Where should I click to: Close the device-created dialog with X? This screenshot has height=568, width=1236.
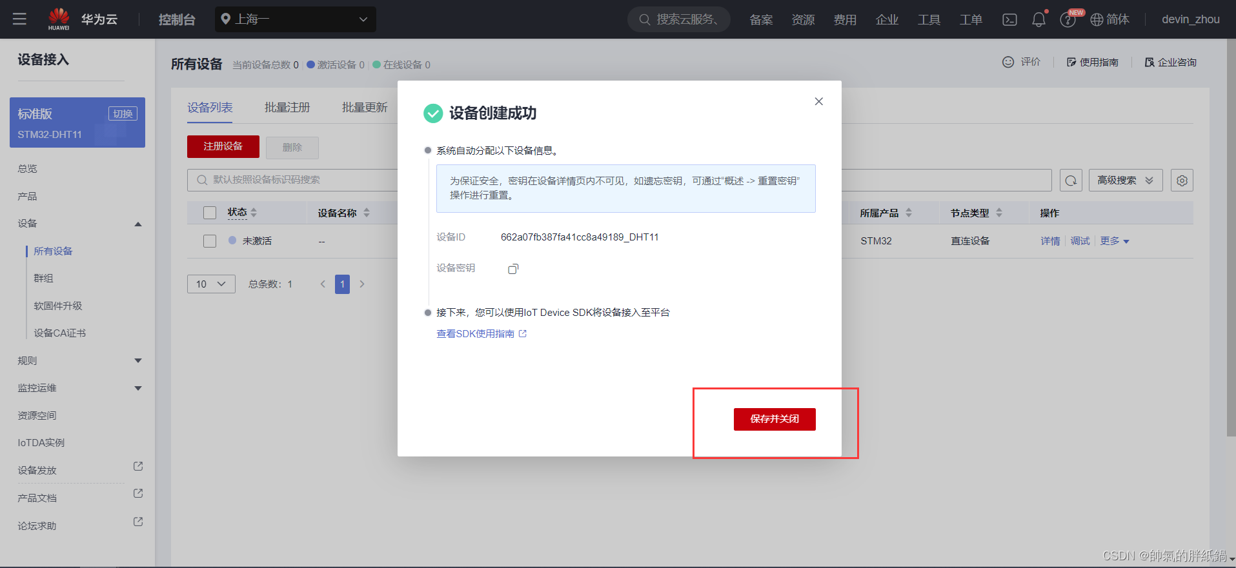coord(818,101)
